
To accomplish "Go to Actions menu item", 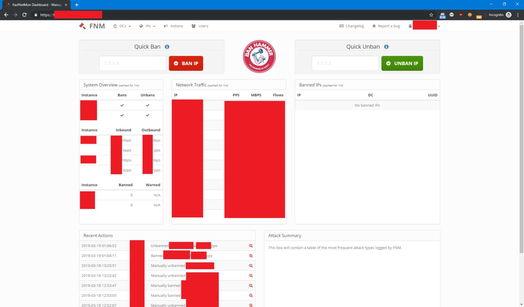I will coord(173,26).
